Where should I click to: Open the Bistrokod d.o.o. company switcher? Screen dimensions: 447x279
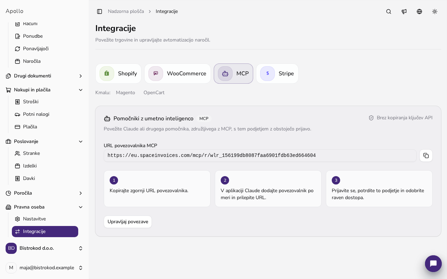click(x=44, y=248)
